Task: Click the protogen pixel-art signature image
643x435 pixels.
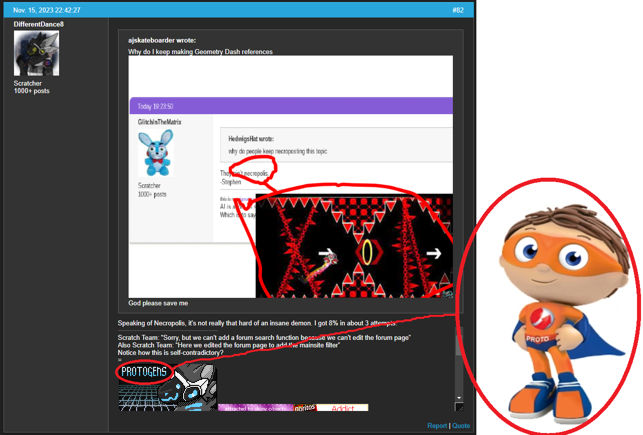Action: 167,387
